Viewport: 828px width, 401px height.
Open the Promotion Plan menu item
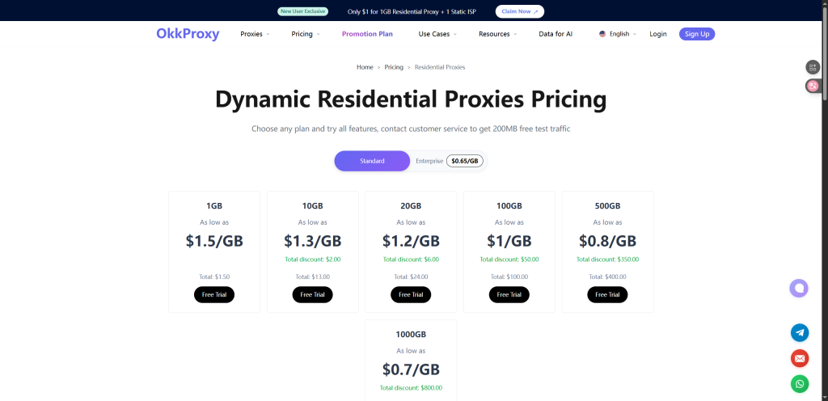coord(367,34)
